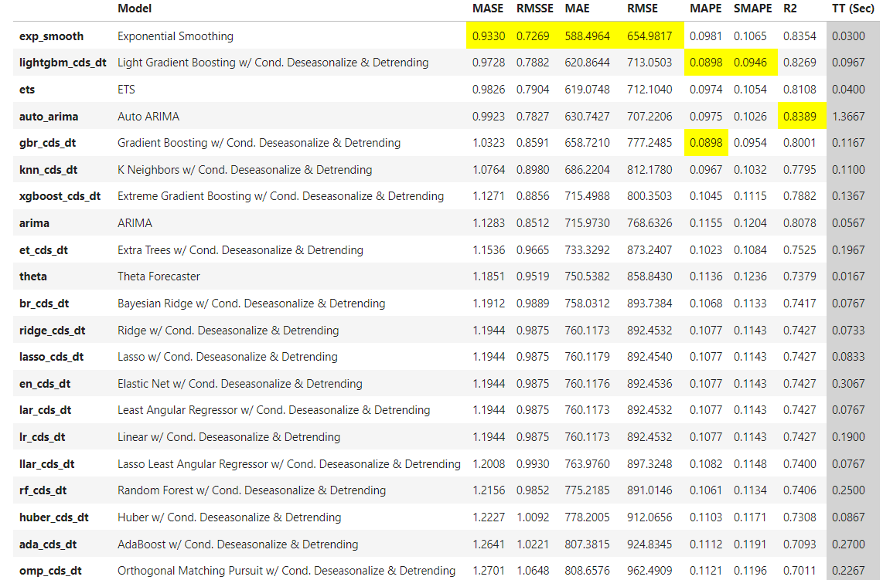This screenshot has width=883, height=580.
Task: Click highlighted MASE value 0.9330
Action: tap(488, 36)
